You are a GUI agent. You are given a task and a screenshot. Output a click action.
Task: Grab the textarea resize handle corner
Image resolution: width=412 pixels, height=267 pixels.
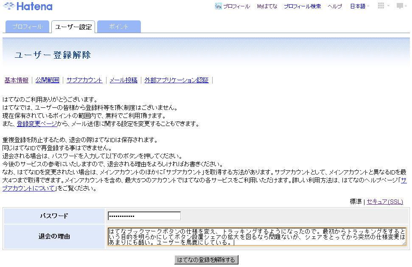click(404, 244)
